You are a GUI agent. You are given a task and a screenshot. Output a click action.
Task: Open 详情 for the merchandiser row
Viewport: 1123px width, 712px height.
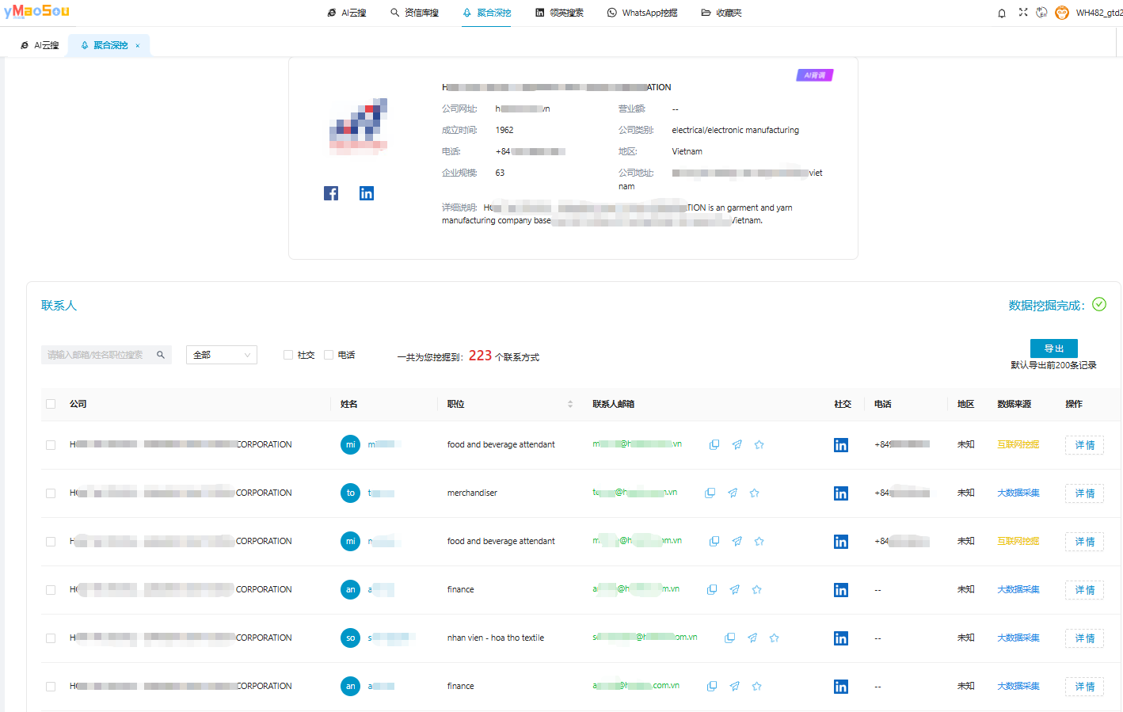tap(1084, 493)
